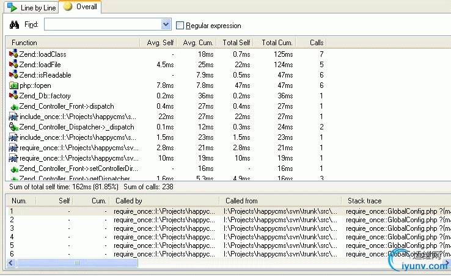The height and width of the screenshot is (276, 451).
Task: Select the Zend_Controller_Dispatcher->_dispatch icon
Action: (13, 126)
